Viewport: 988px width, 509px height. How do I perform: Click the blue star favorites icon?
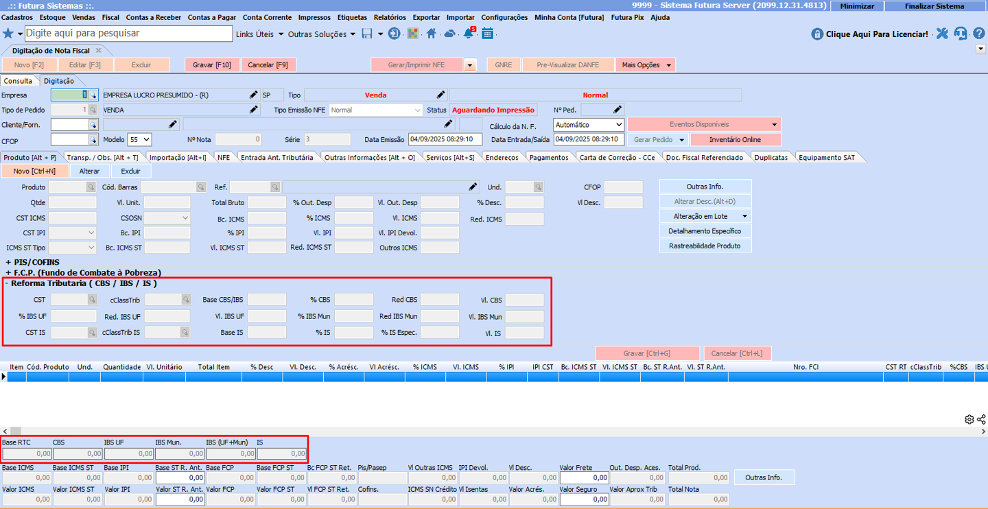click(x=8, y=34)
